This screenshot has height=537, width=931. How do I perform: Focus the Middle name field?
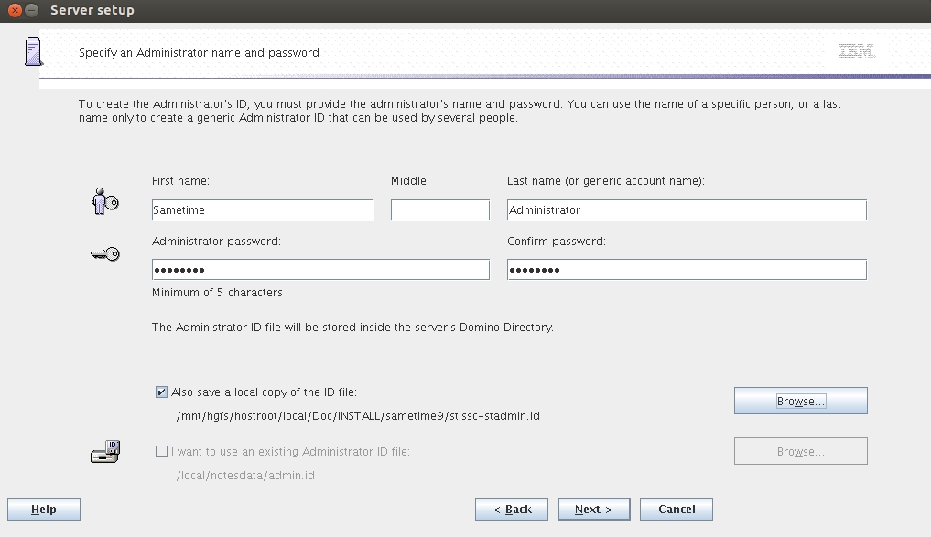pos(439,209)
